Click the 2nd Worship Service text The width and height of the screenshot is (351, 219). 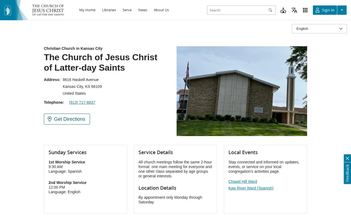tap(68, 182)
